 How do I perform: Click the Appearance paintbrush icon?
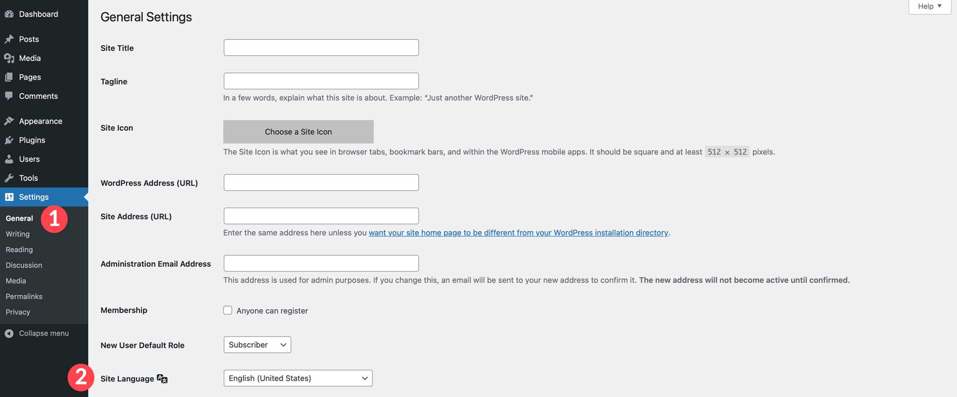[9, 121]
